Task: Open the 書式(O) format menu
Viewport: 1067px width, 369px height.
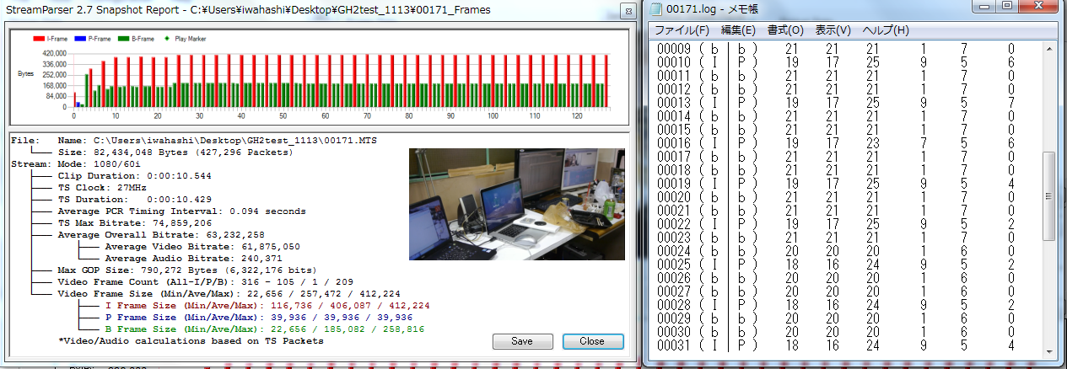Action: (x=784, y=30)
